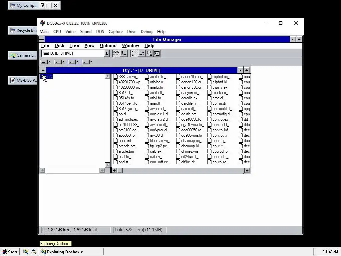Click the second quick-launch icon before Exploring Dosbox-x
The image size is (341, 256).
[33, 252]
